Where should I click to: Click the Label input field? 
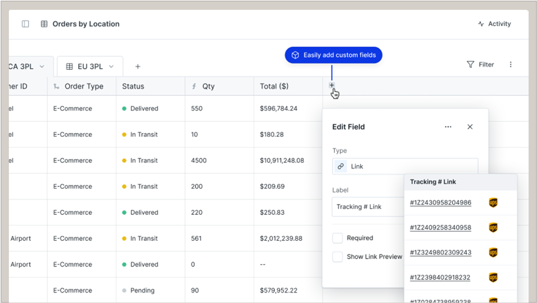(368, 207)
